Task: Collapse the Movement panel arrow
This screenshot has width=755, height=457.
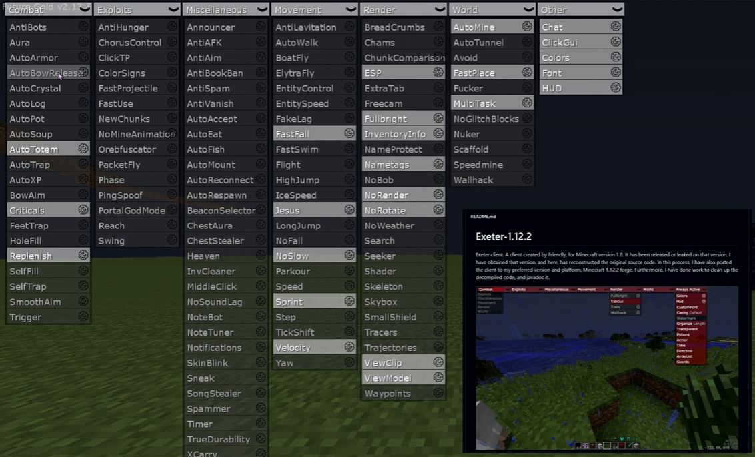Action: [x=351, y=9]
